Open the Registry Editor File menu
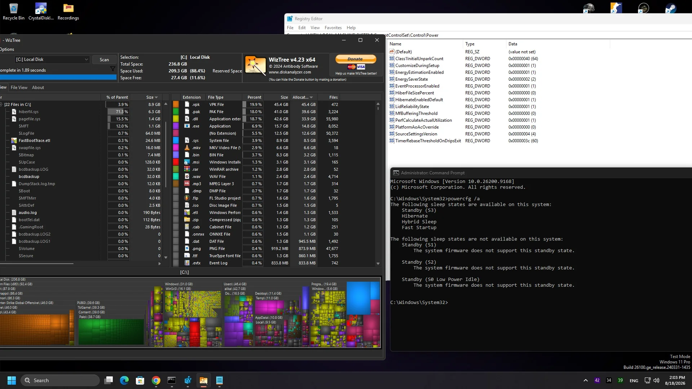692x389 pixels. pyautogui.click(x=290, y=28)
